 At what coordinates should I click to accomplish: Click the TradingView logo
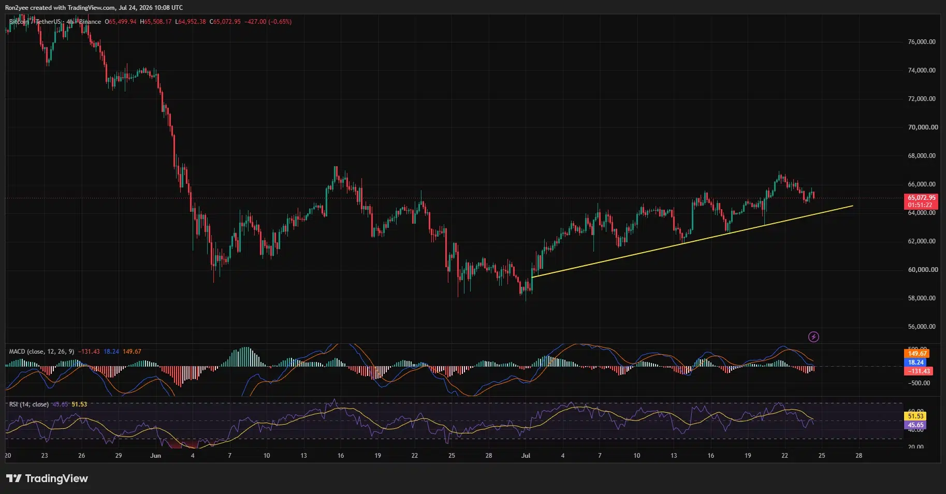pos(47,478)
